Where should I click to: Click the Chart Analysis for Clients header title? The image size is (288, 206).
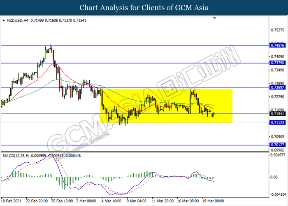point(144,8)
